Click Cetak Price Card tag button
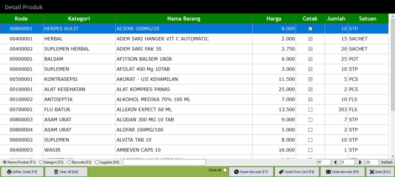Viewport: 395px width, 177px height. pyautogui.click(x=296, y=172)
